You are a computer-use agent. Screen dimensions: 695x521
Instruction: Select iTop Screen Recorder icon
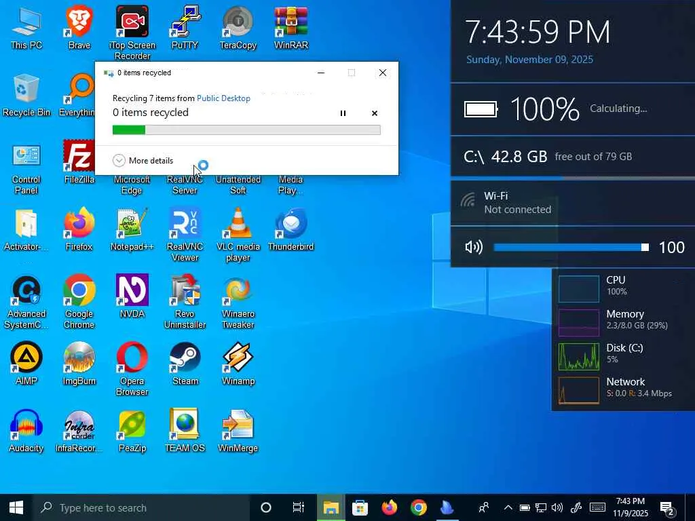click(132, 33)
